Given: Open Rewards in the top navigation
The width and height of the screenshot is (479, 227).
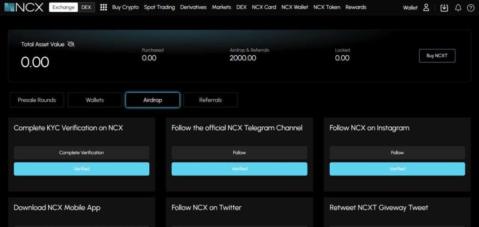Looking at the screenshot, I should pyautogui.click(x=356, y=7).
